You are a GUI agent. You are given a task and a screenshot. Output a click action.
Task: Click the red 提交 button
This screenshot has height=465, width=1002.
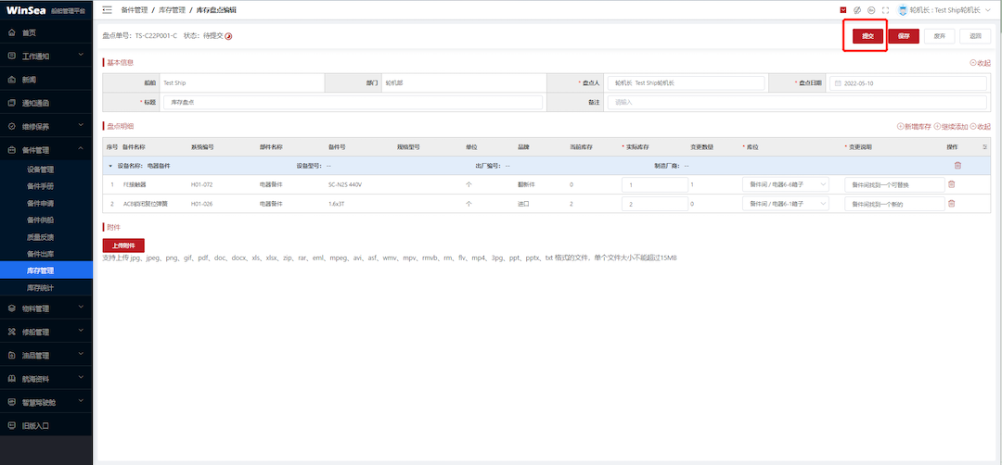pos(867,36)
